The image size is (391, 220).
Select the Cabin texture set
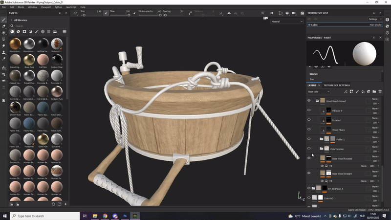coord(345,25)
